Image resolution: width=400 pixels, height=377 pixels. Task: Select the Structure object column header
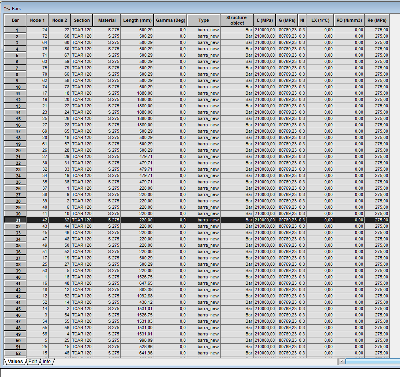click(x=236, y=20)
